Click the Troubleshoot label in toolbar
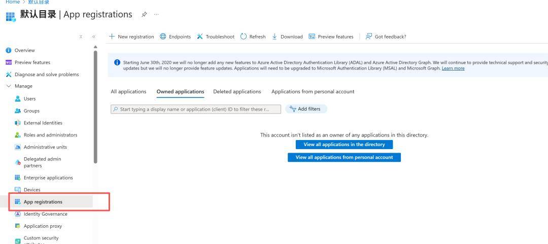 [220, 37]
